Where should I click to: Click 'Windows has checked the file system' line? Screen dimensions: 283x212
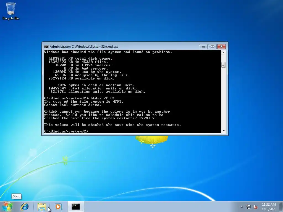tap(108, 52)
